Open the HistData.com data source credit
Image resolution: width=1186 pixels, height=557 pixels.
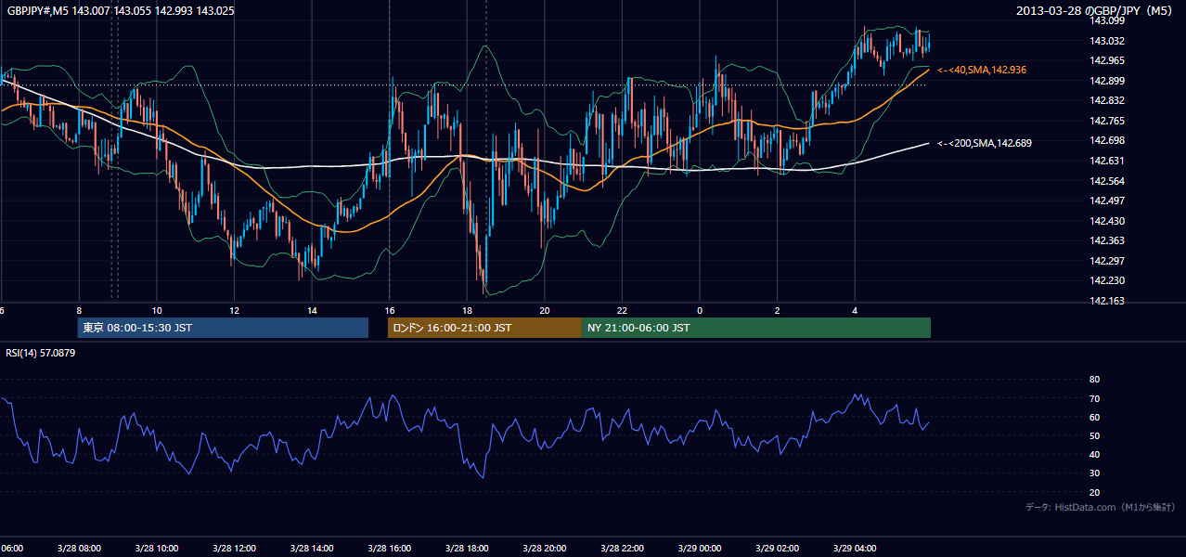point(1100,507)
